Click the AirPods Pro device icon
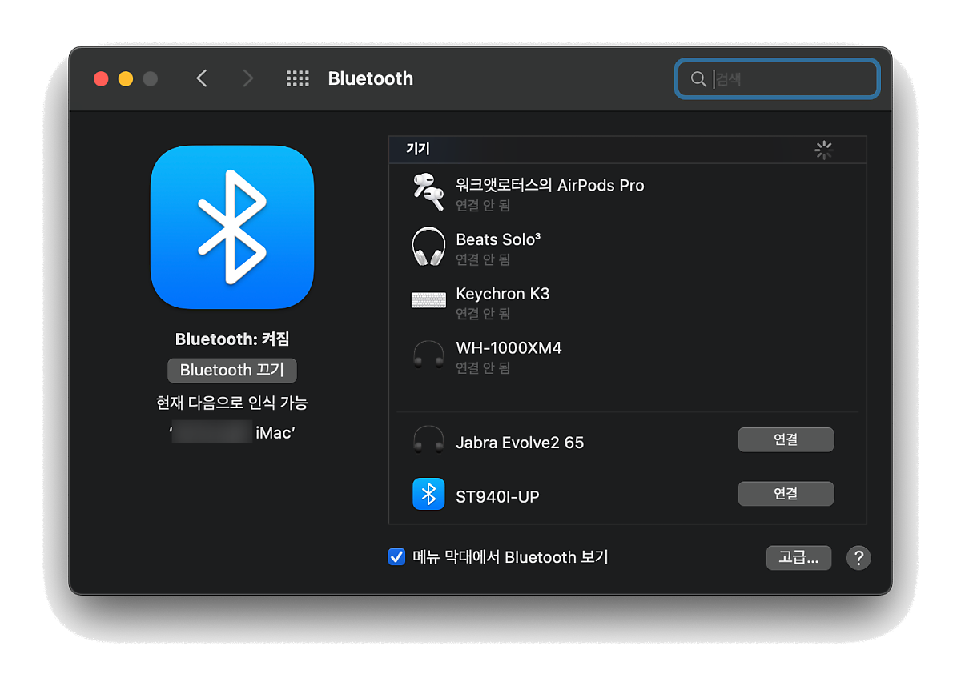 428,191
